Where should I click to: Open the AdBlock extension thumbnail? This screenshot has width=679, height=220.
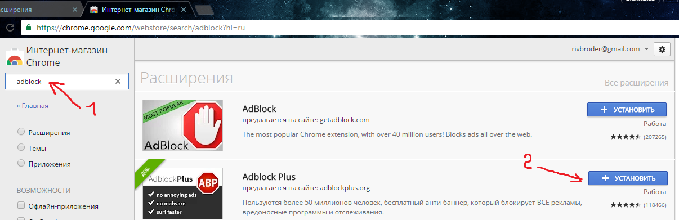pos(182,126)
